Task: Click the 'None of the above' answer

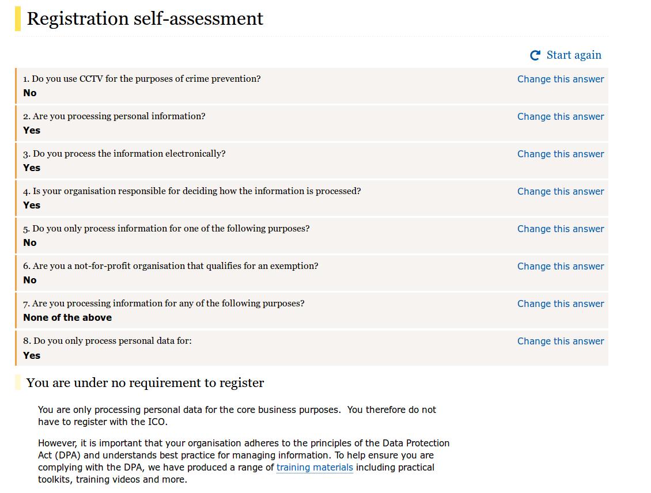Action: 67,317
